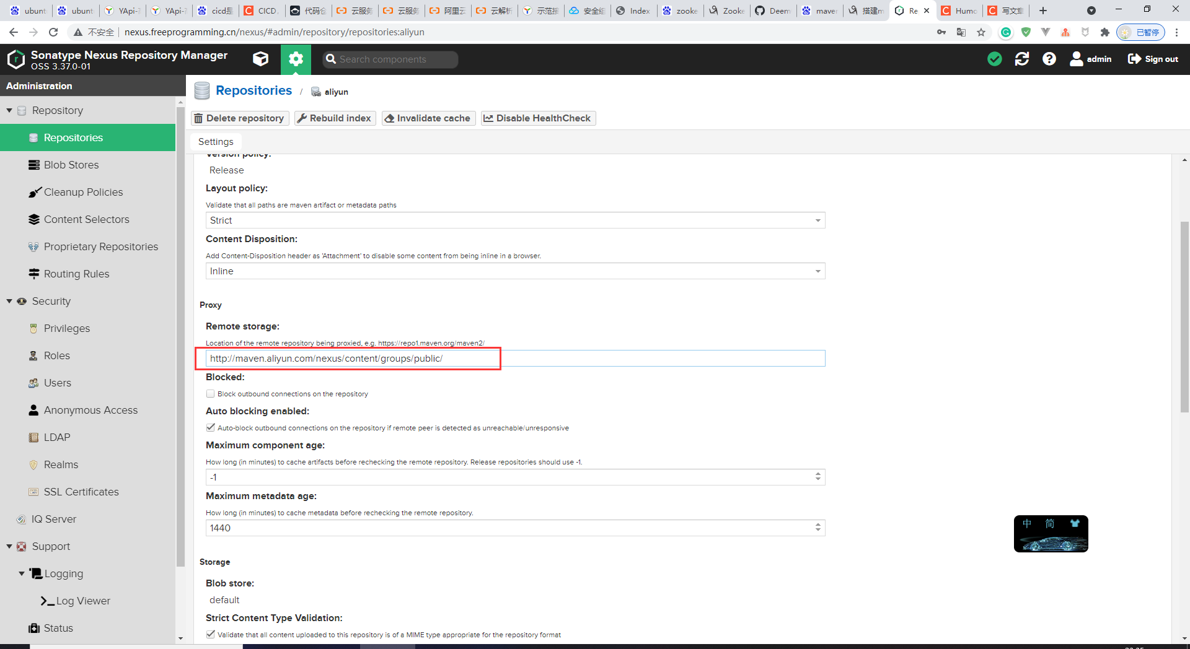Switch to the Deem GitHub browser tab
Screen dimensions: 1190x649
pos(773,11)
